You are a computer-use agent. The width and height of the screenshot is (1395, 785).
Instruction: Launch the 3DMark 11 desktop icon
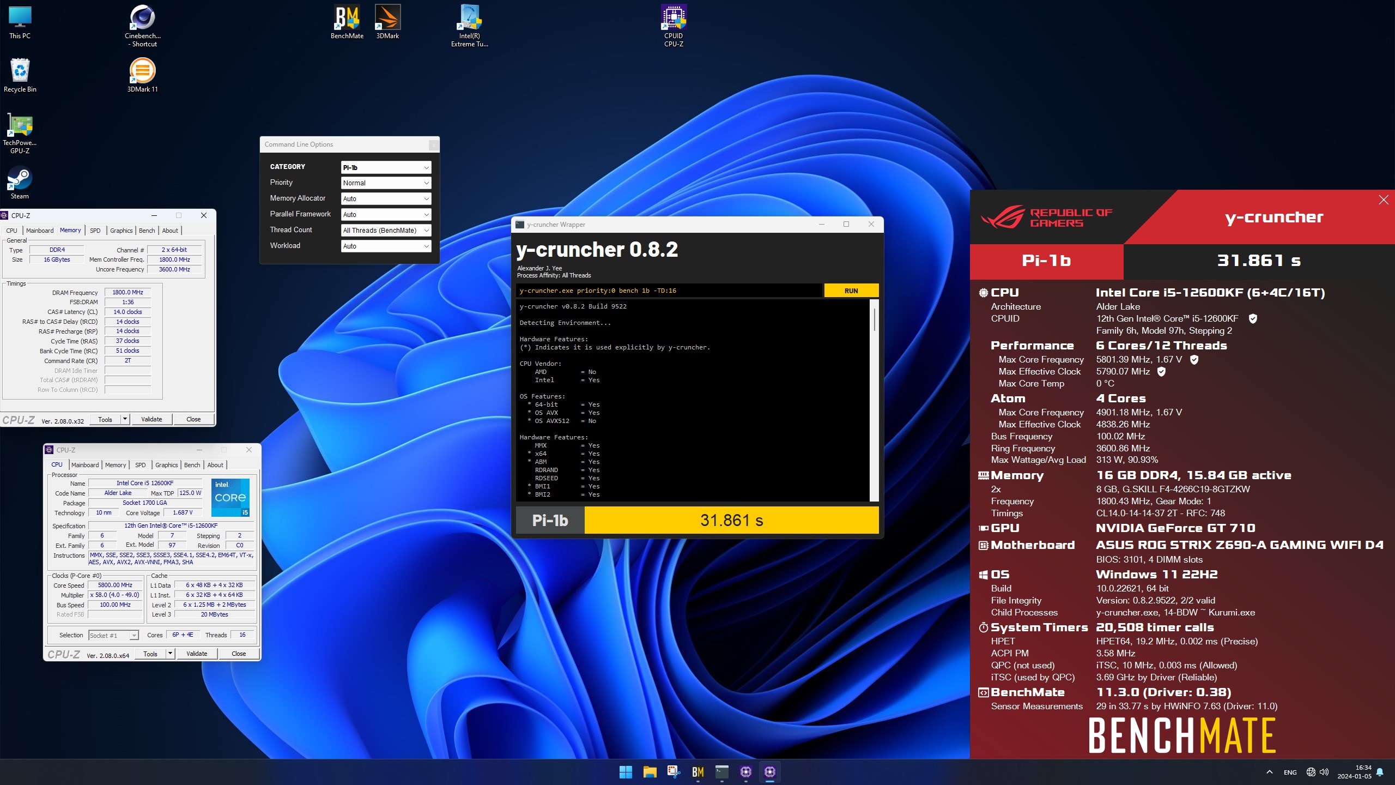point(143,75)
